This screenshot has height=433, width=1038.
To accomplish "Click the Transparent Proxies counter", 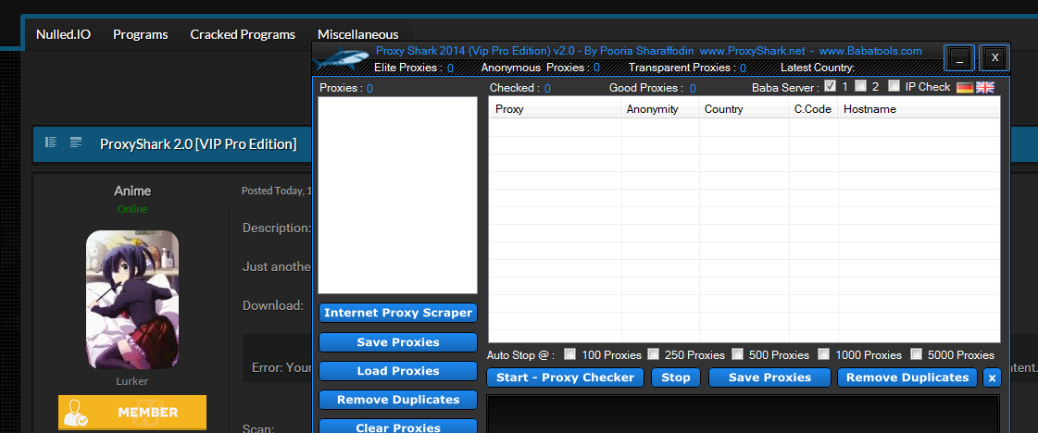I will point(687,68).
